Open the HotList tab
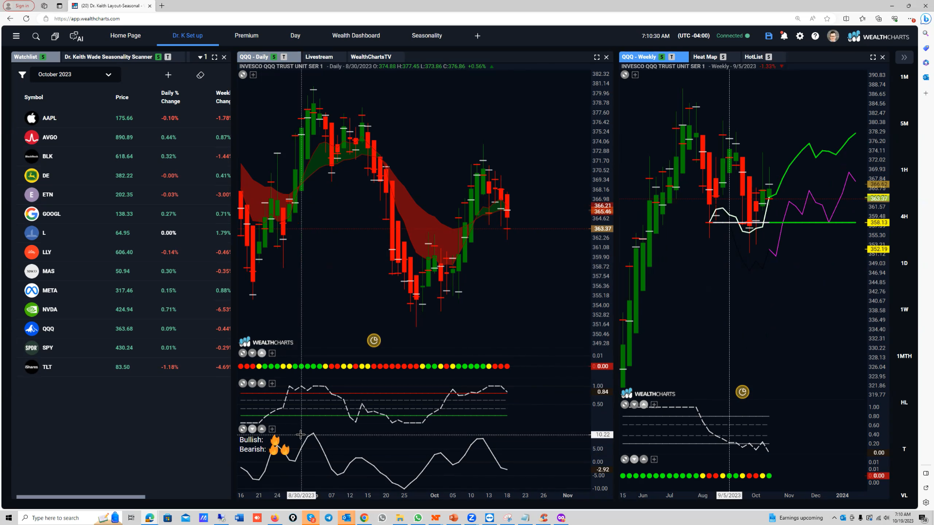 754,57
